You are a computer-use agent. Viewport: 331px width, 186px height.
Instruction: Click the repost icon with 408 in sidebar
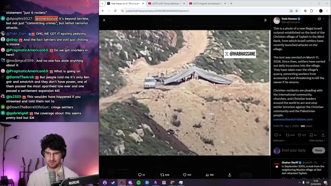click(287, 135)
